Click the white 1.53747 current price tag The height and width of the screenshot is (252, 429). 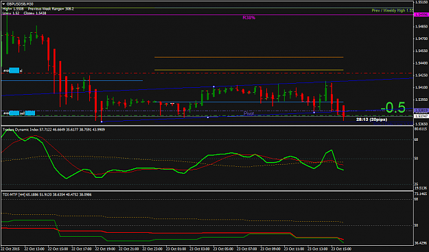pos(421,116)
